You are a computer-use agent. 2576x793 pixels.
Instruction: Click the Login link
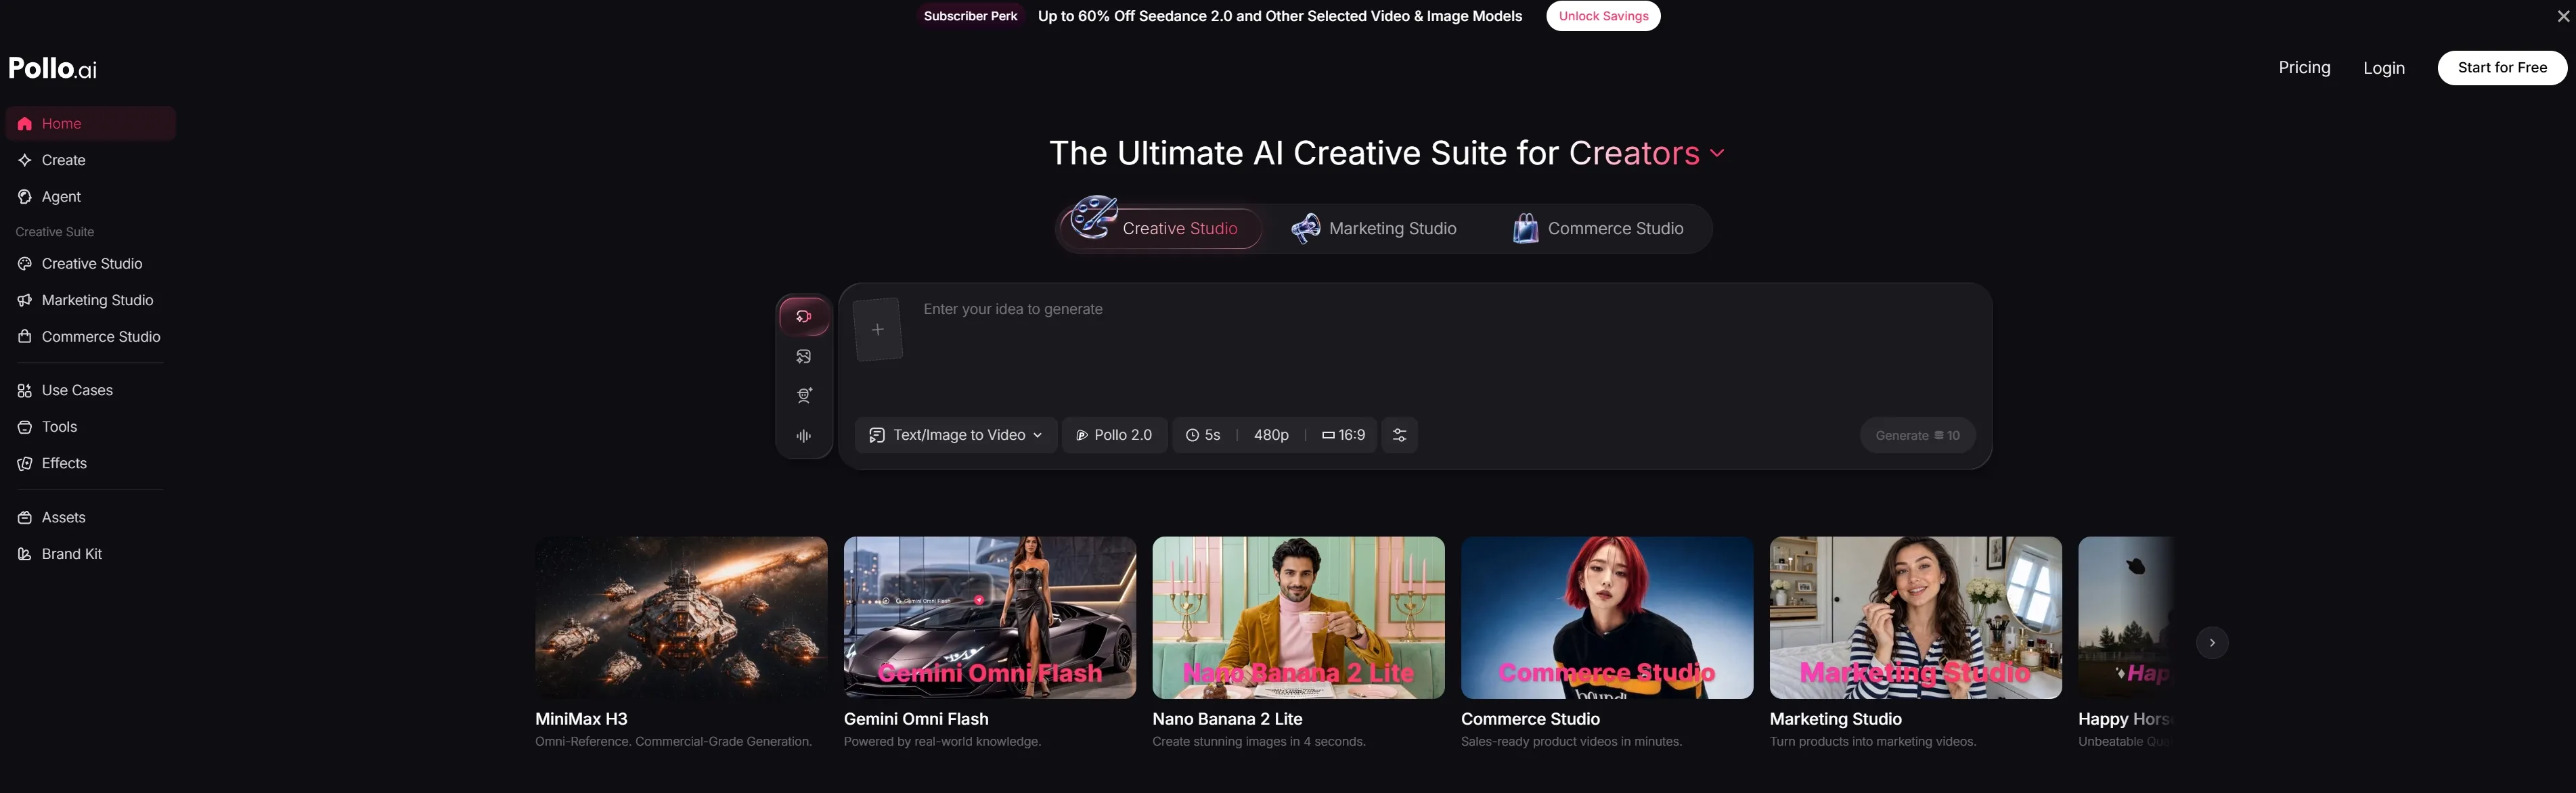tap(2384, 68)
